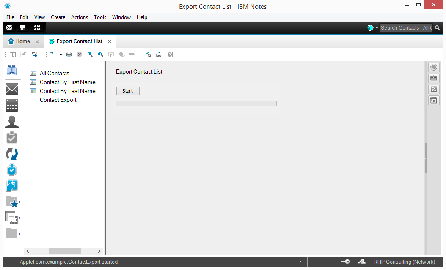Screen dimensions: 446x270
Task: Open Mail from the left sidebar
Action: pyautogui.click(x=11, y=89)
